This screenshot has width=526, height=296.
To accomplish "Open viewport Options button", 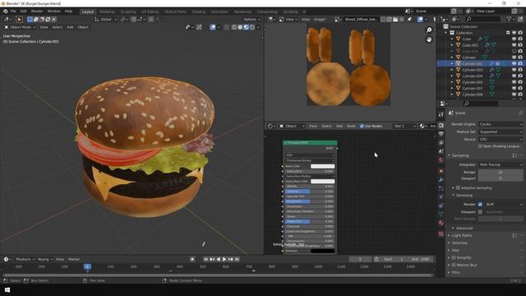I will [x=251, y=20].
